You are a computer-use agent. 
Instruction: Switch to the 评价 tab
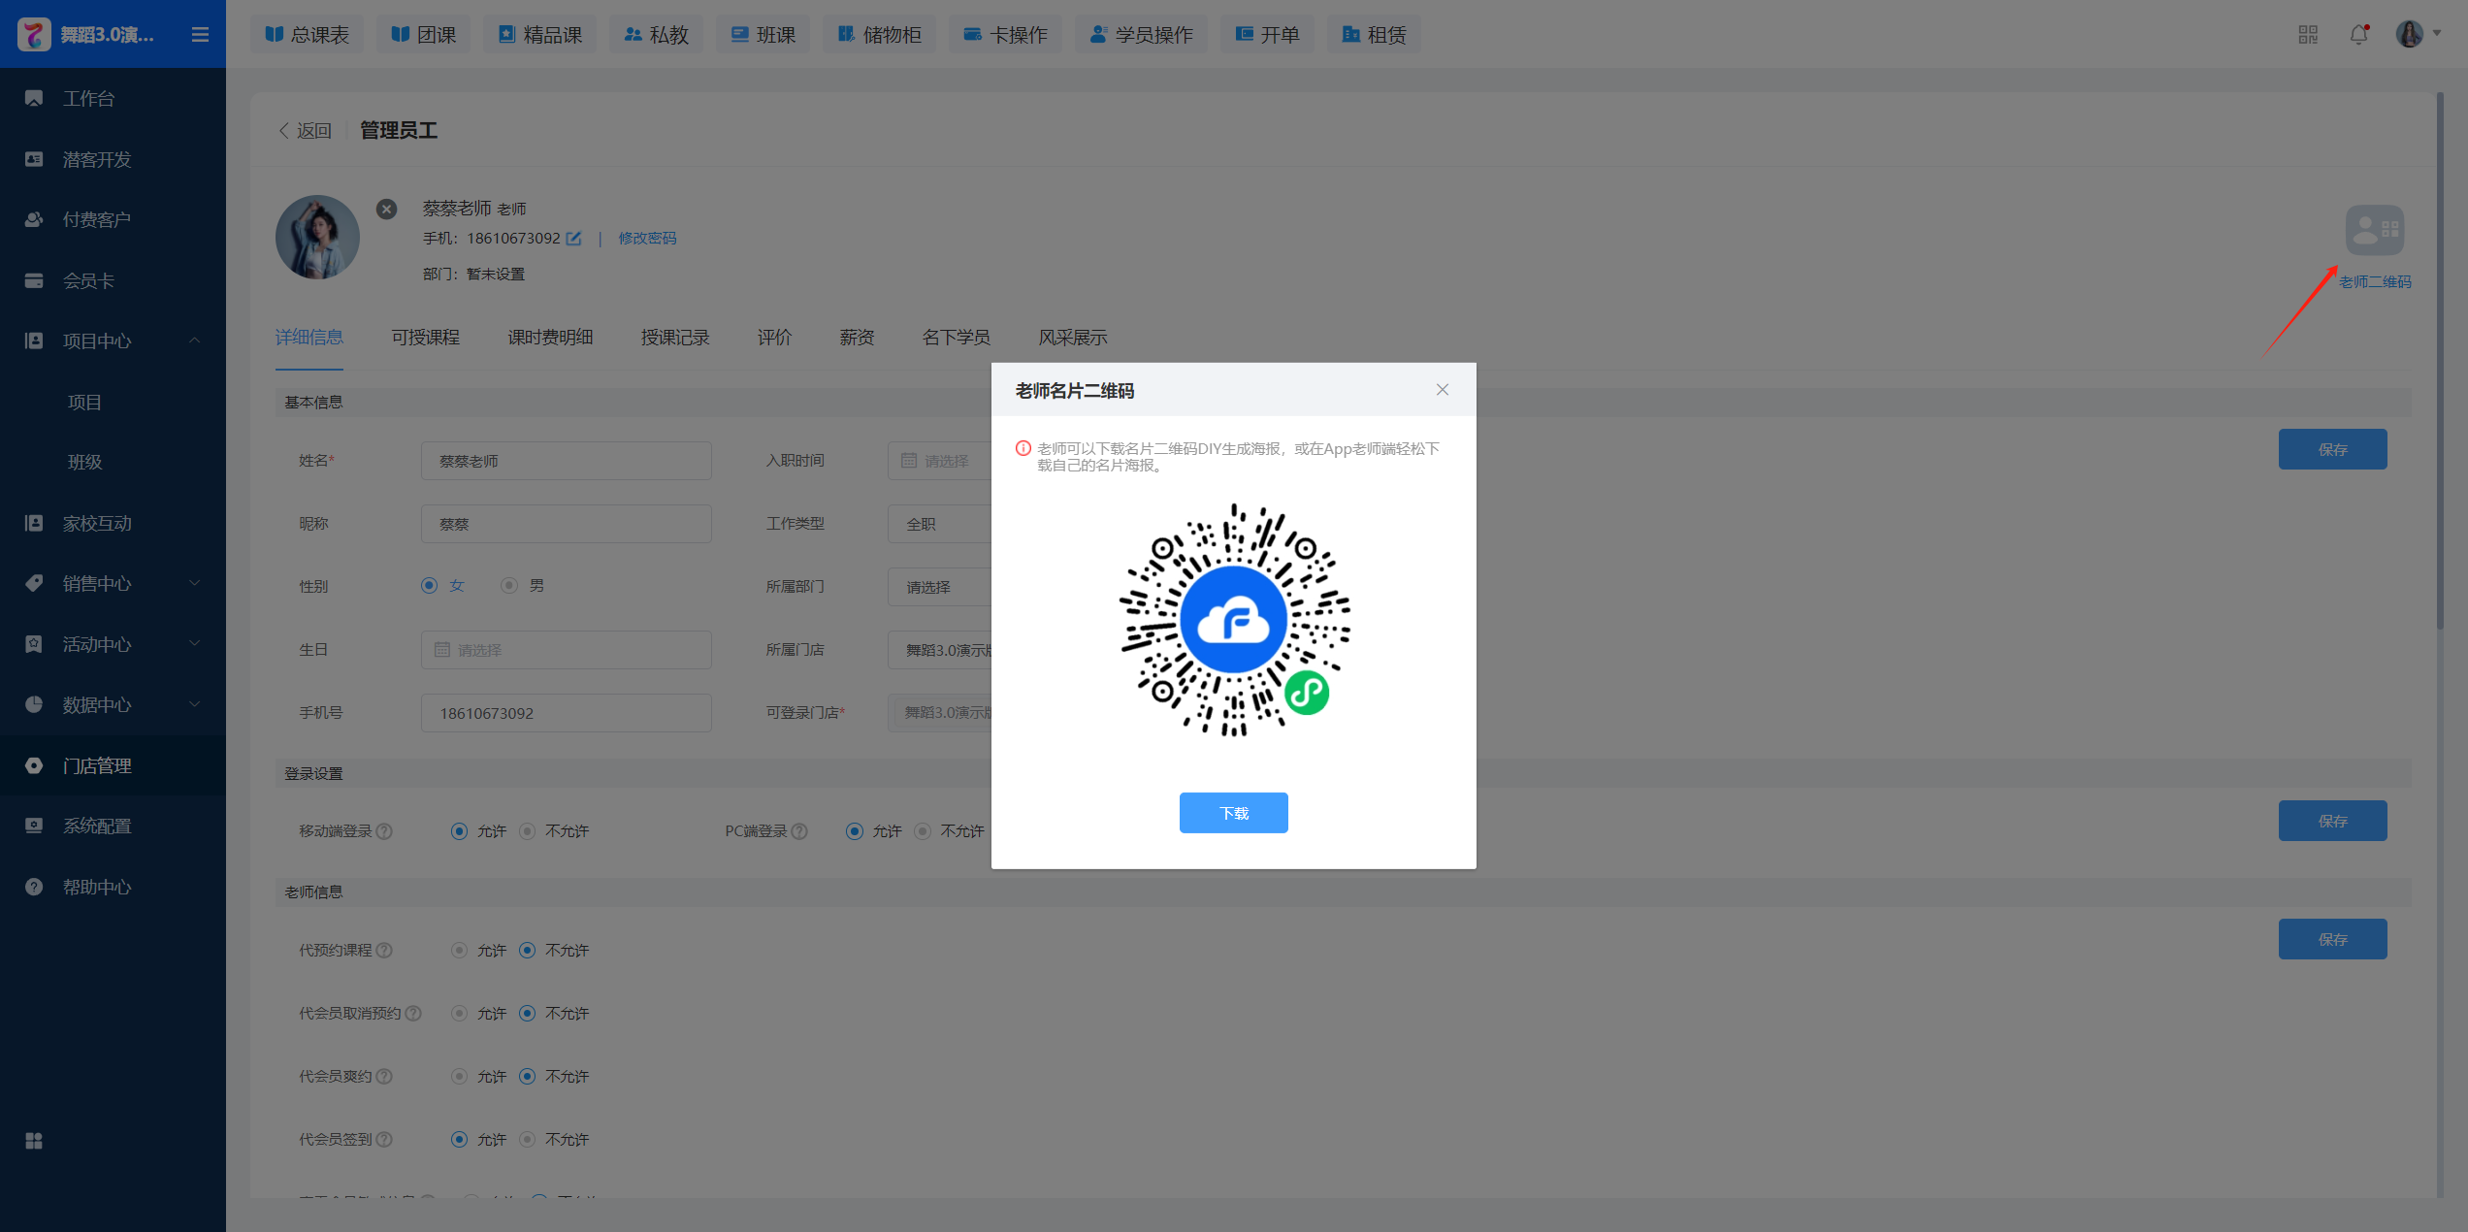coord(774,338)
